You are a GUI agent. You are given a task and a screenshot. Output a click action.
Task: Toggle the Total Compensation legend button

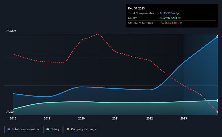[x=23, y=129]
